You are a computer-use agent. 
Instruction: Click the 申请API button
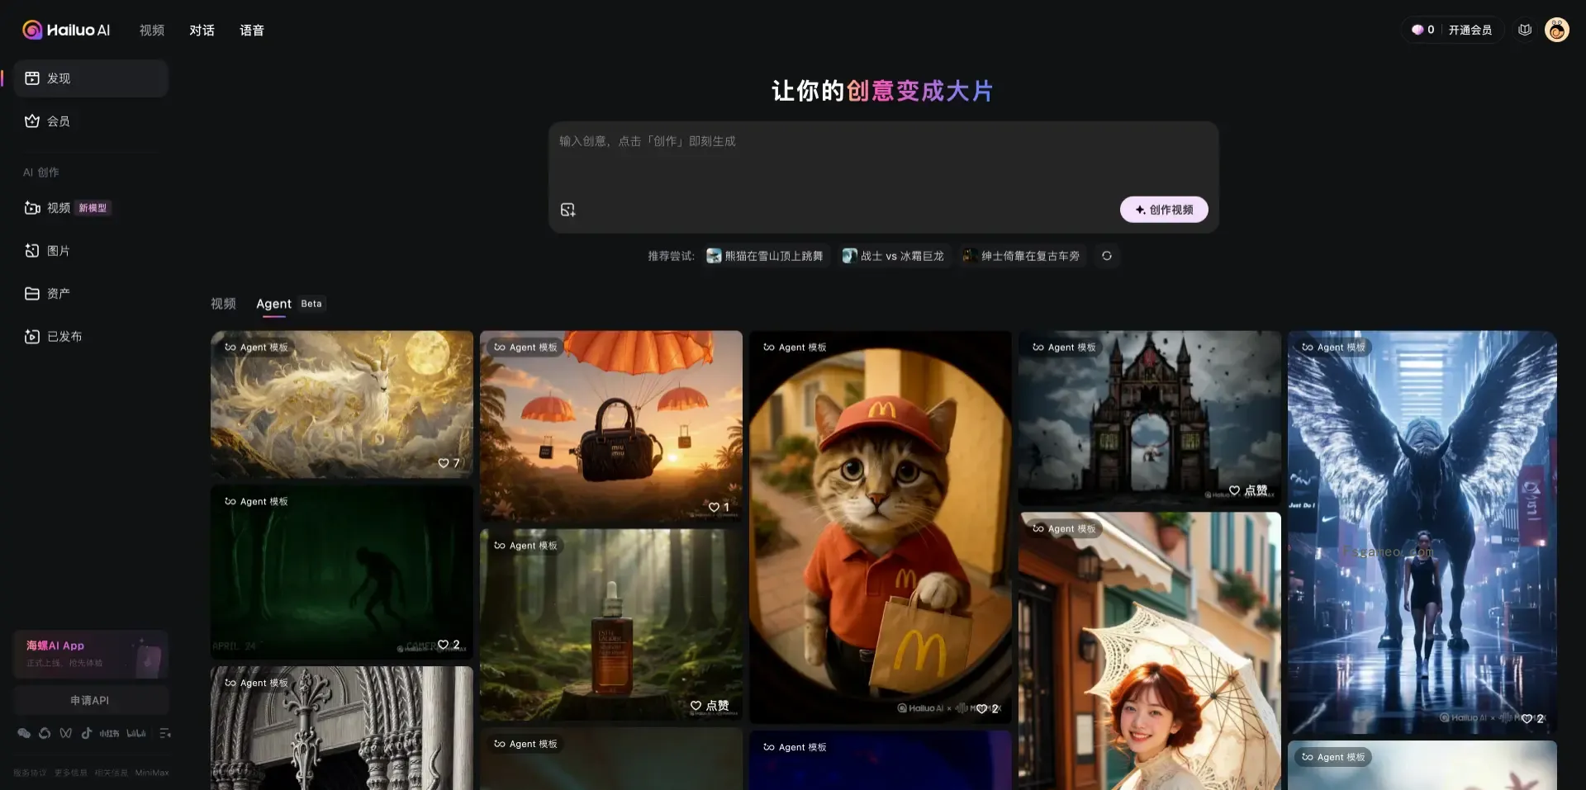click(90, 700)
